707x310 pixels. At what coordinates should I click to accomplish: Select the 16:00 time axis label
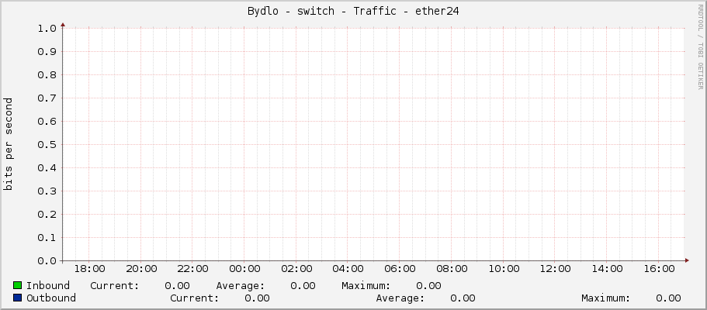pyautogui.click(x=658, y=269)
